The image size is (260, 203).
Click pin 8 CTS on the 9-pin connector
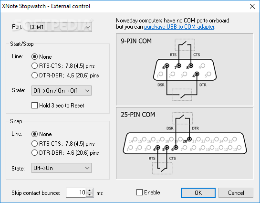click(191, 65)
